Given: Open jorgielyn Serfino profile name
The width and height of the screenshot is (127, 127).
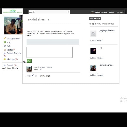Looking at the screenshot, I should click(107, 31).
